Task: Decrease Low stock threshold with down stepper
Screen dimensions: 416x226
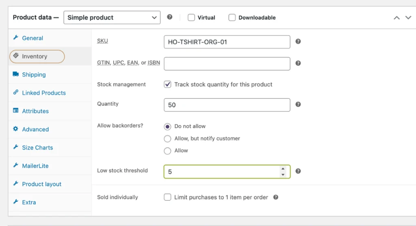Action: [283, 174]
